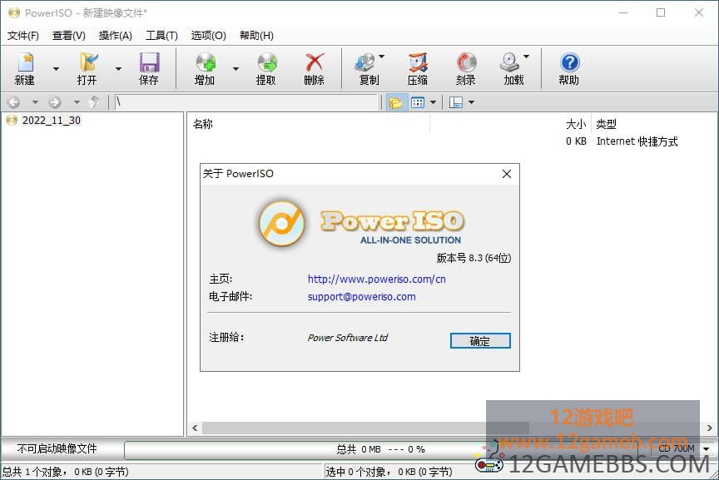
Task: Click the support@poweriso.com email link
Action: coord(362,297)
